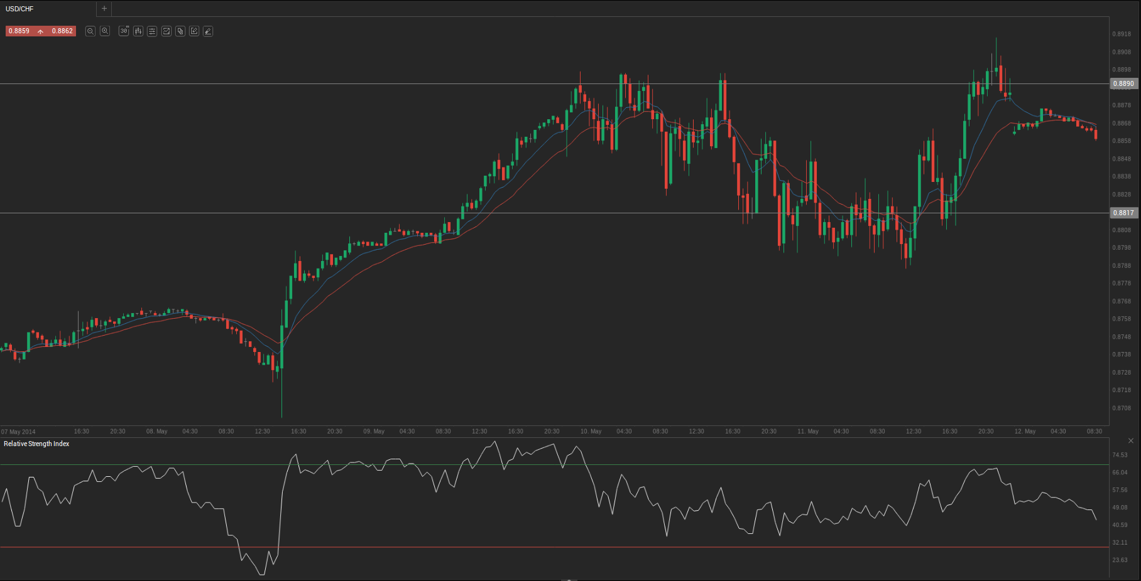Click the 0.8859 sell price button
Image resolution: width=1141 pixels, height=581 pixels.
click(x=19, y=31)
